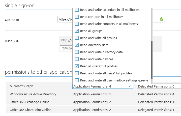Uncheck Read directory data permission
The image size is (181, 116).
(x=77, y=45)
